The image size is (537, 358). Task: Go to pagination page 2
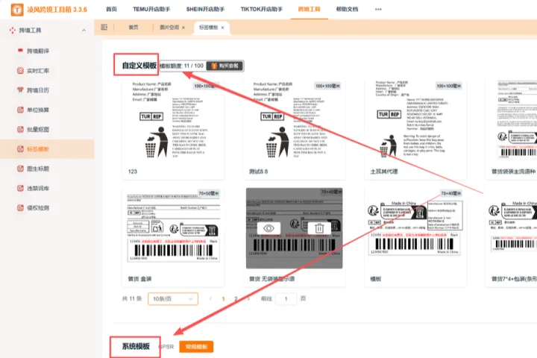coord(236,299)
